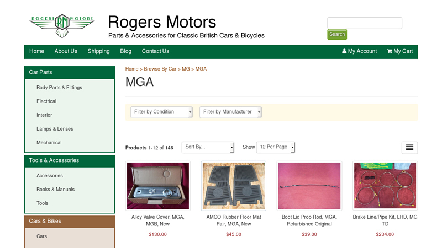This screenshot has height=248, width=442.
Task: Click Alloy Valve Cover, MGA title
Action: coord(158,220)
